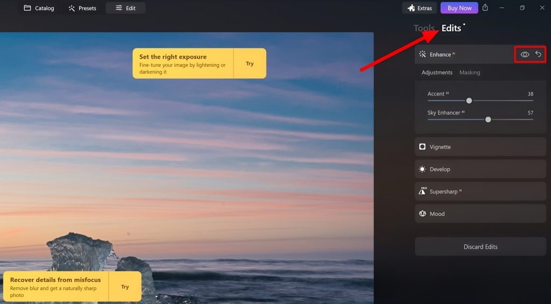Open the Masking sub-tab

[x=469, y=73]
